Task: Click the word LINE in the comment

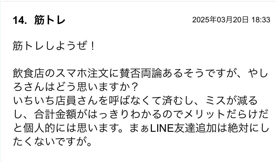Action: [162, 129]
